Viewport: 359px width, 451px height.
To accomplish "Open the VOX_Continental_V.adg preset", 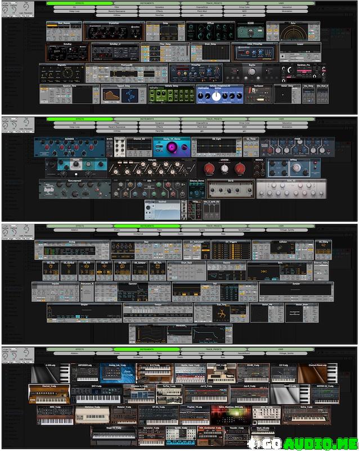I will point(210,436).
